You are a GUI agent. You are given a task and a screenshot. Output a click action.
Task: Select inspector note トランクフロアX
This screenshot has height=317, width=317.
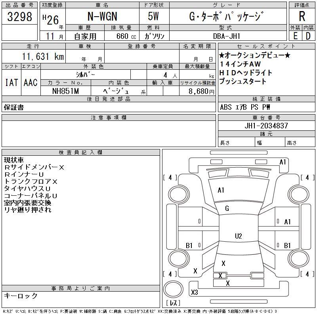(x=31, y=181)
